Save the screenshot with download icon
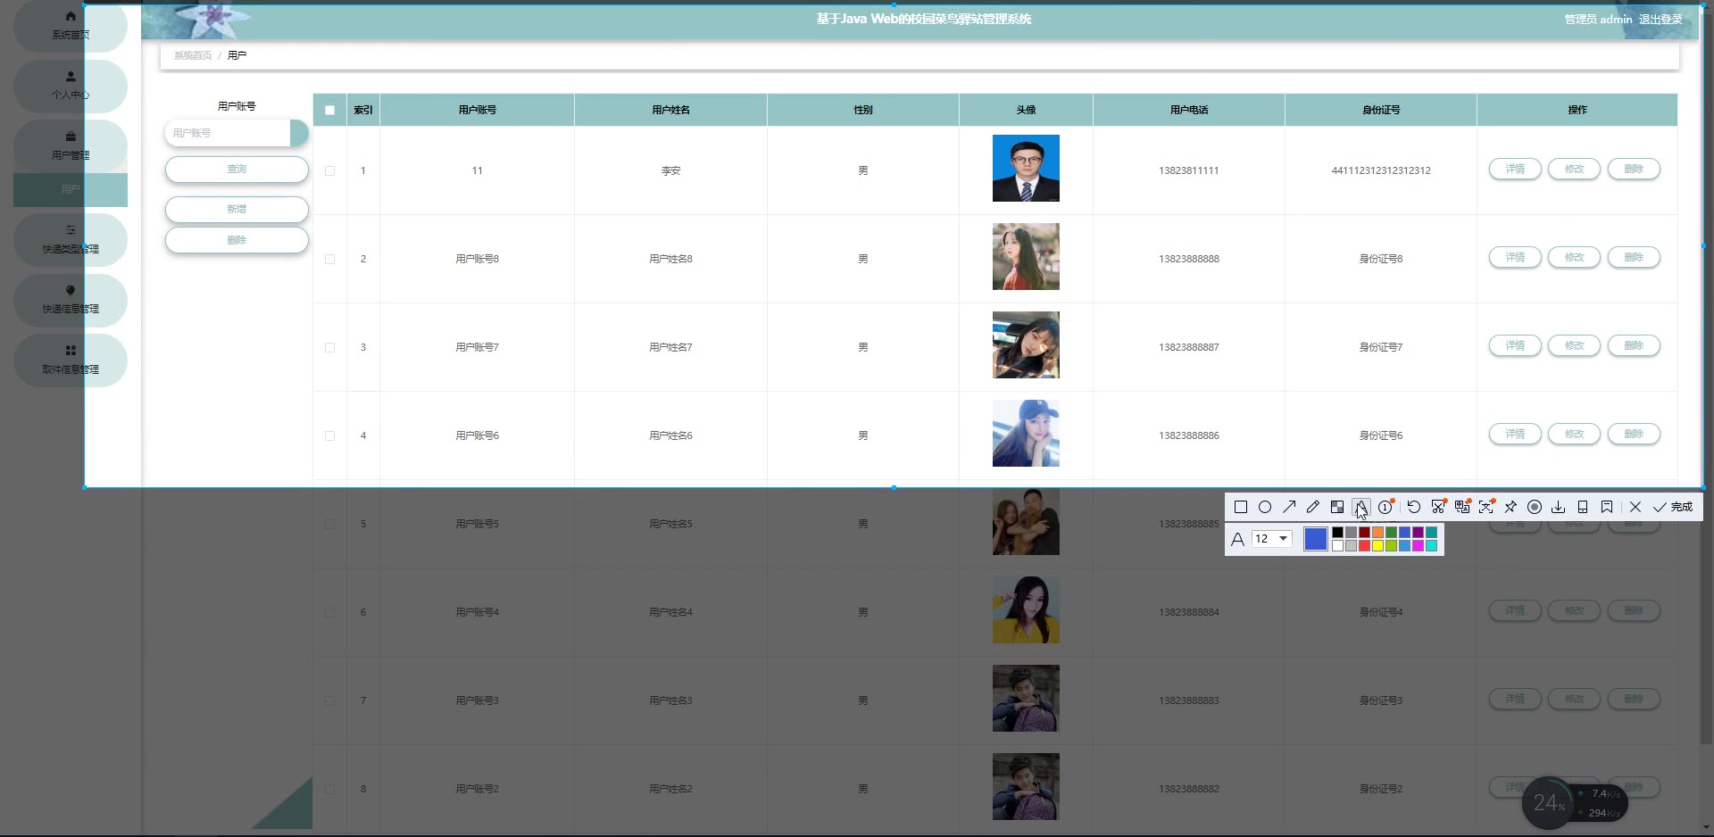 pyautogui.click(x=1559, y=507)
